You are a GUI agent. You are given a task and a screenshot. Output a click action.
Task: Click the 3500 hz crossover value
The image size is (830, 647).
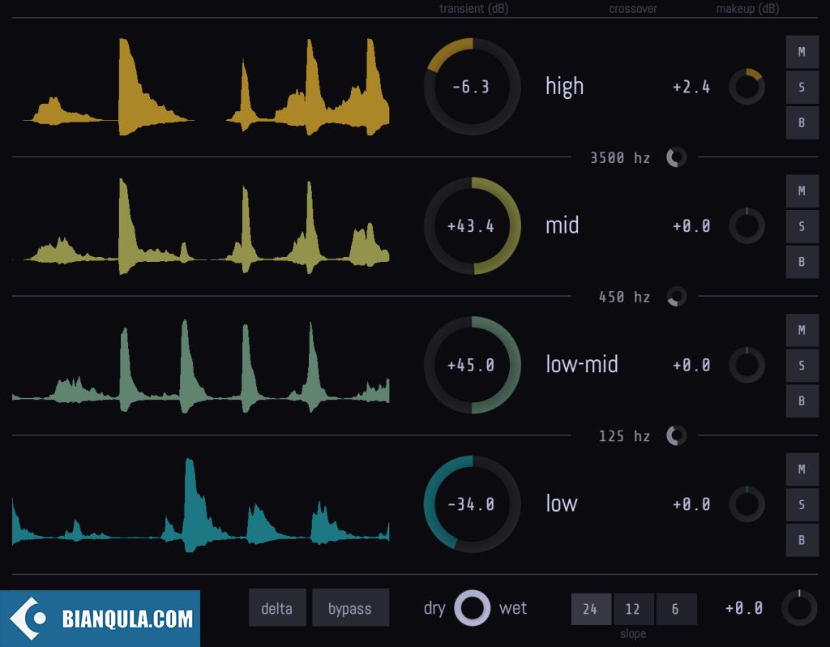(x=620, y=158)
